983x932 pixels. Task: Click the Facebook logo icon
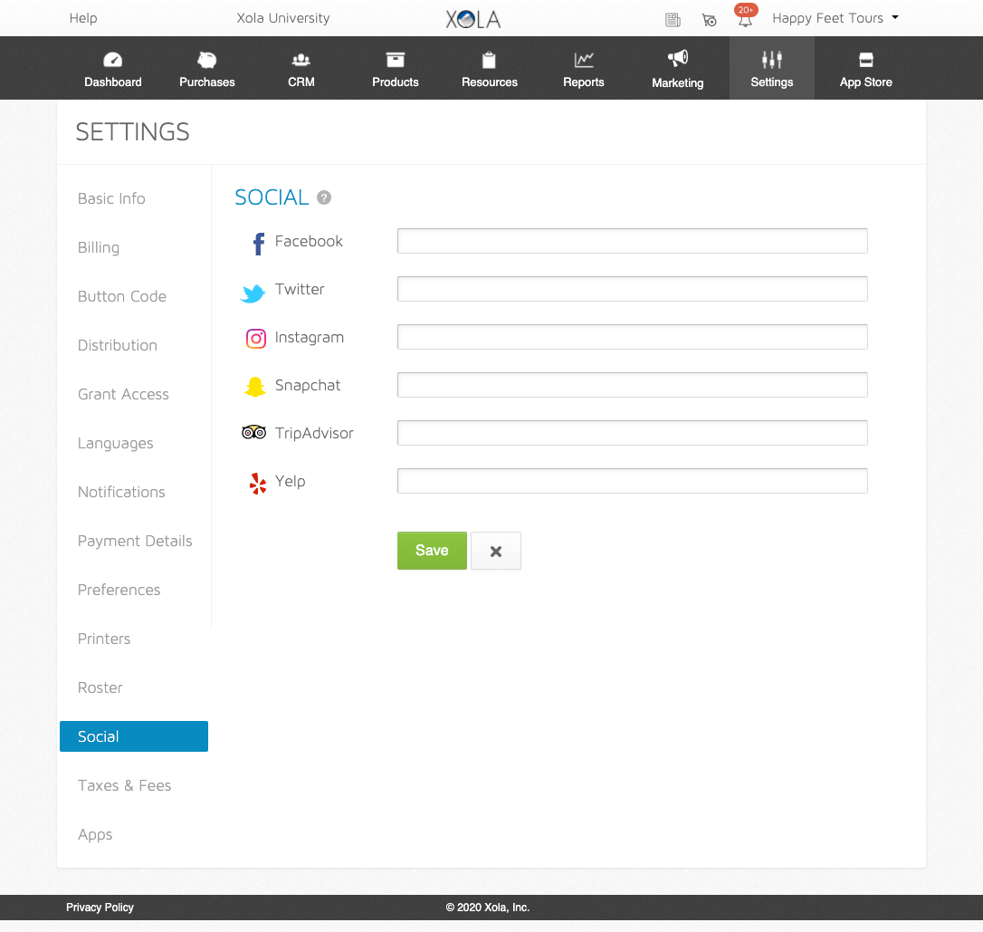pos(258,244)
